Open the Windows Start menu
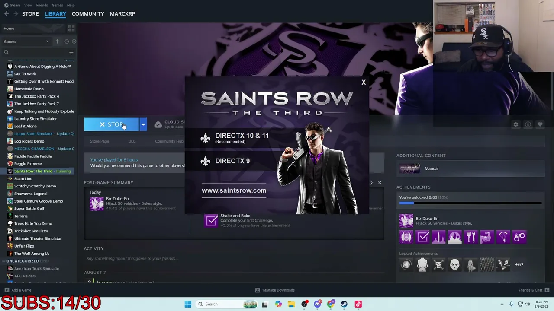The image size is (554, 311). pyautogui.click(x=188, y=304)
